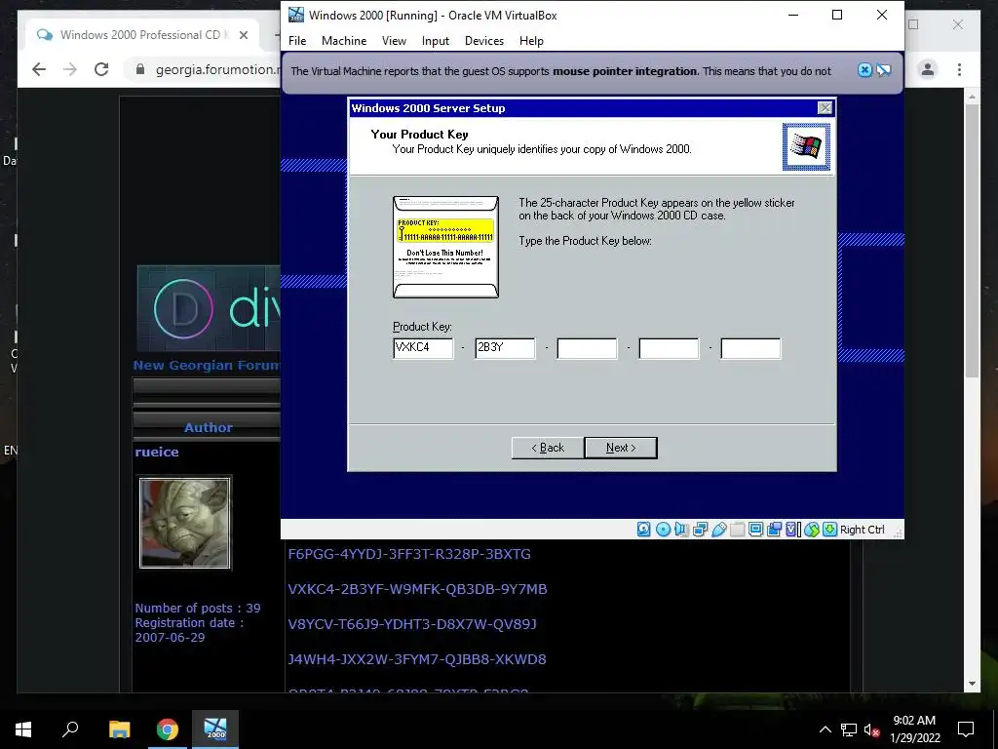The image size is (998, 749).
Task: Click Chrome back arrow
Action: tap(39, 69)
